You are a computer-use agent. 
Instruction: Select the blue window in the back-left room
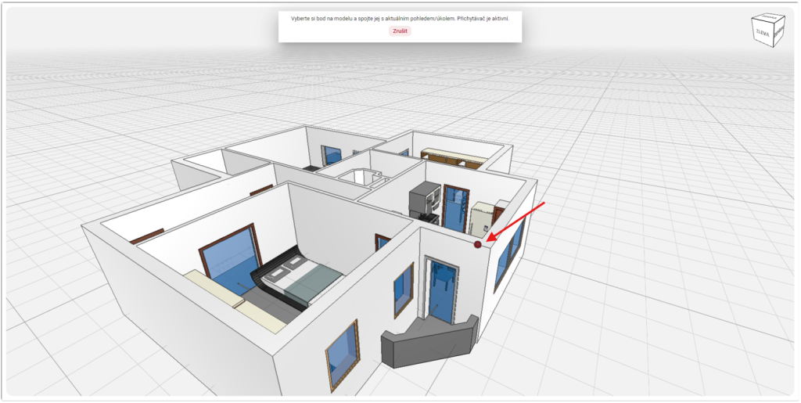tap(332, 155)
